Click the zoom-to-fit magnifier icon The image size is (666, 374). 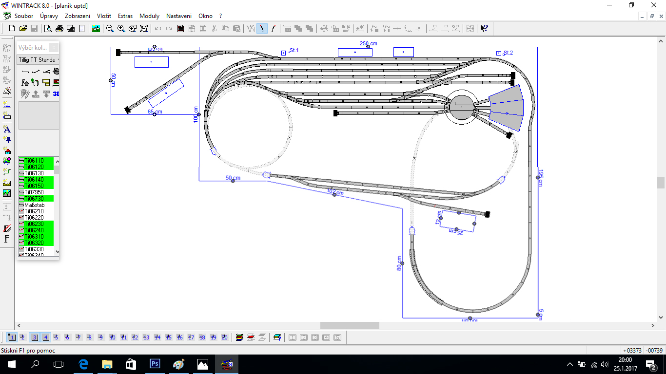click(x=144, y=29)
